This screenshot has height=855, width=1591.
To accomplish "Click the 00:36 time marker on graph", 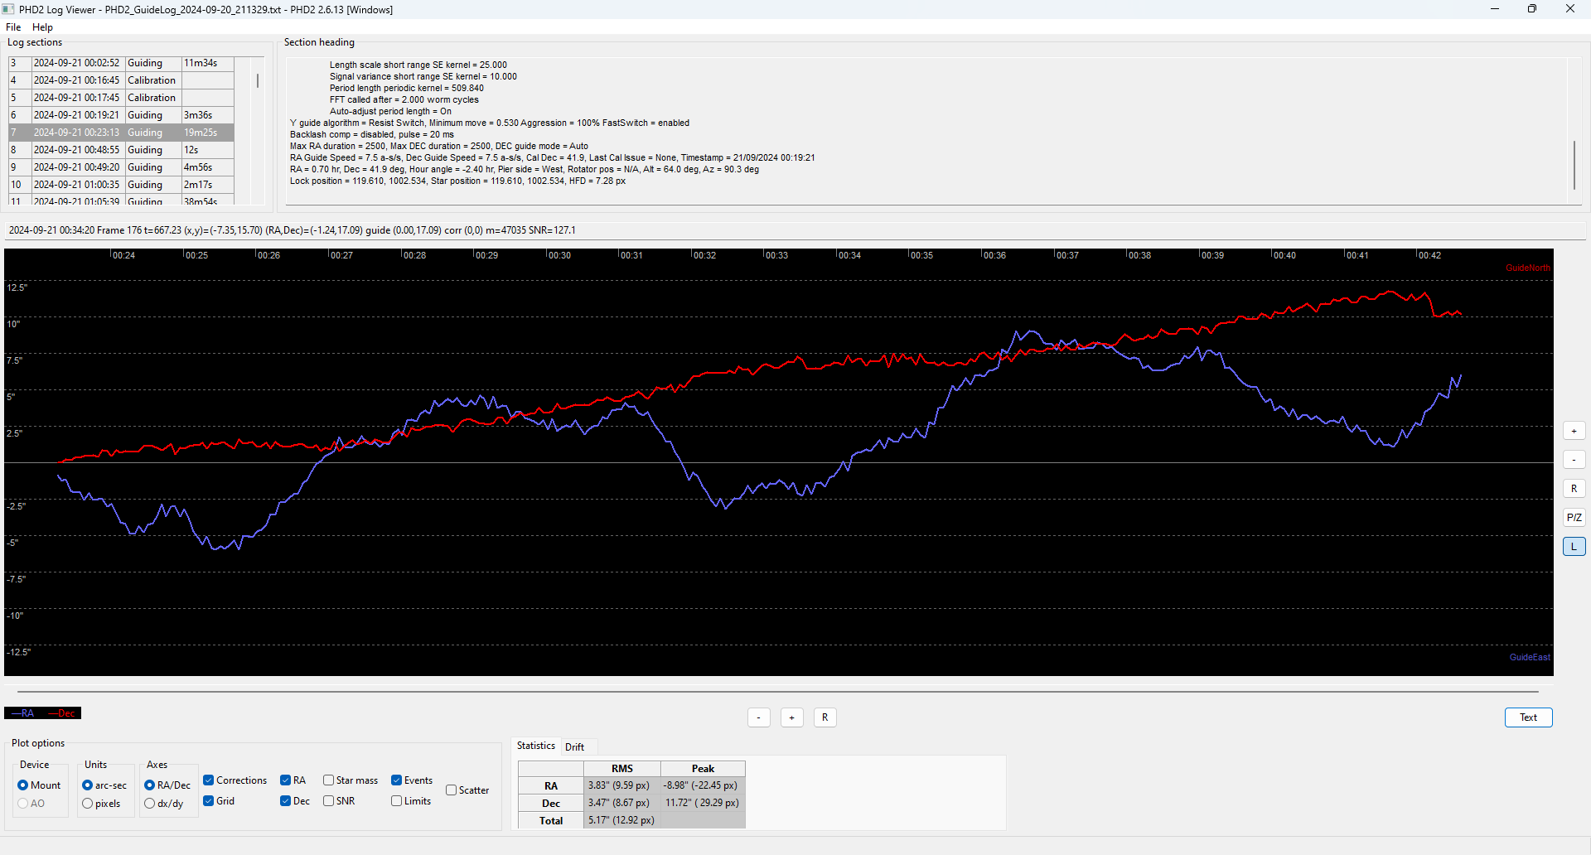I will click(994, 255).
